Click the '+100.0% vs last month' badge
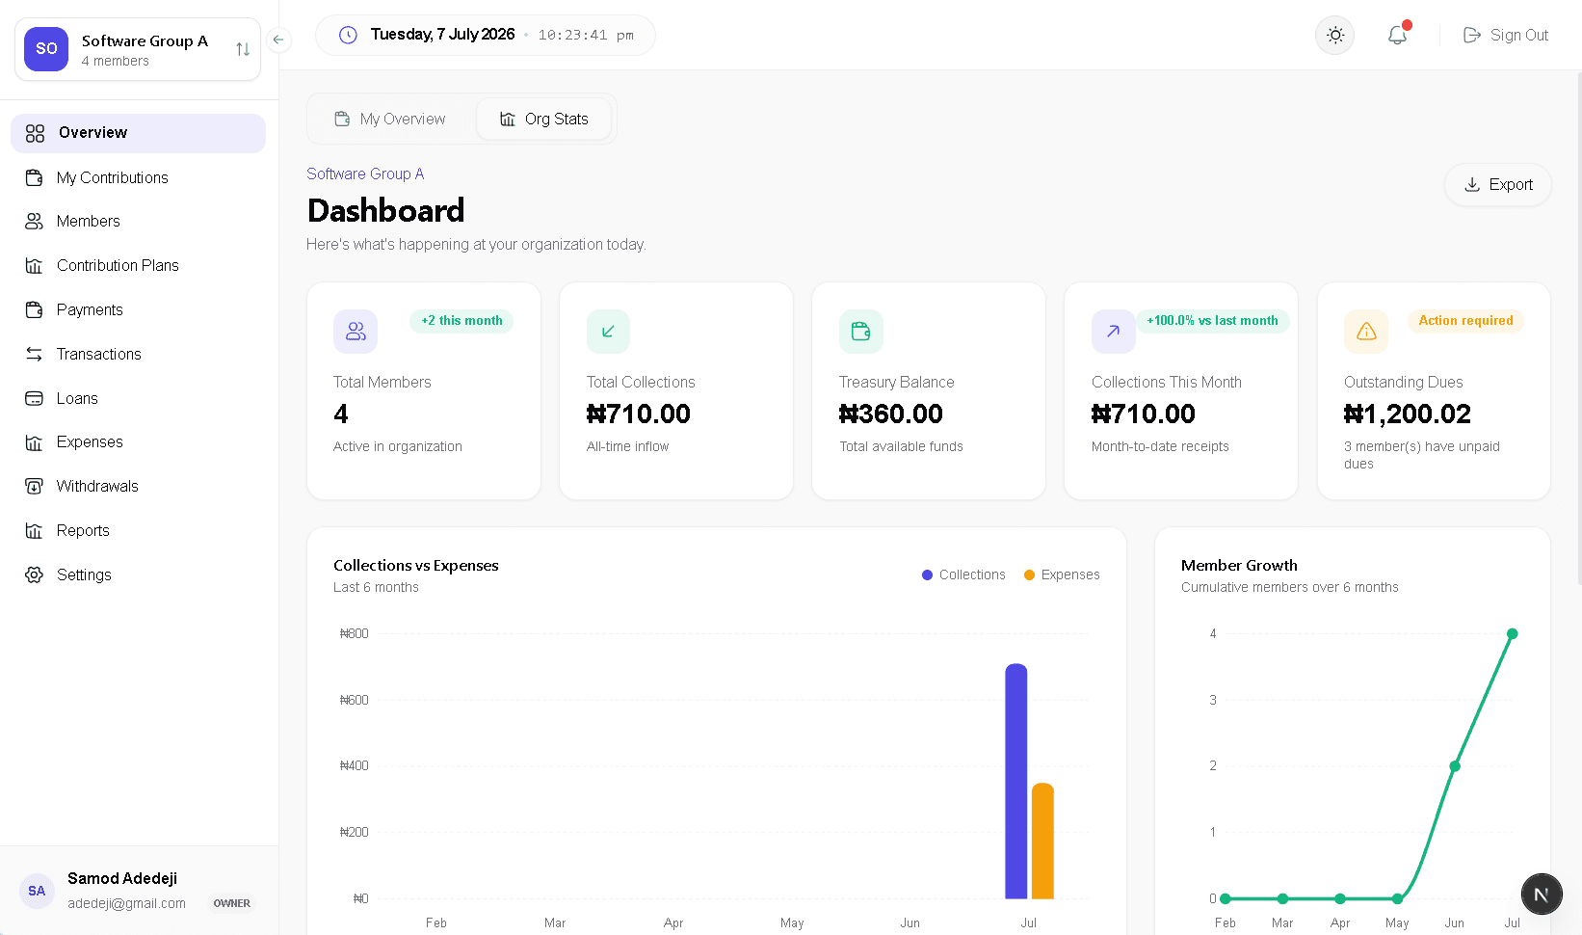1582x935 pixels. click(x=1212, y=321)
